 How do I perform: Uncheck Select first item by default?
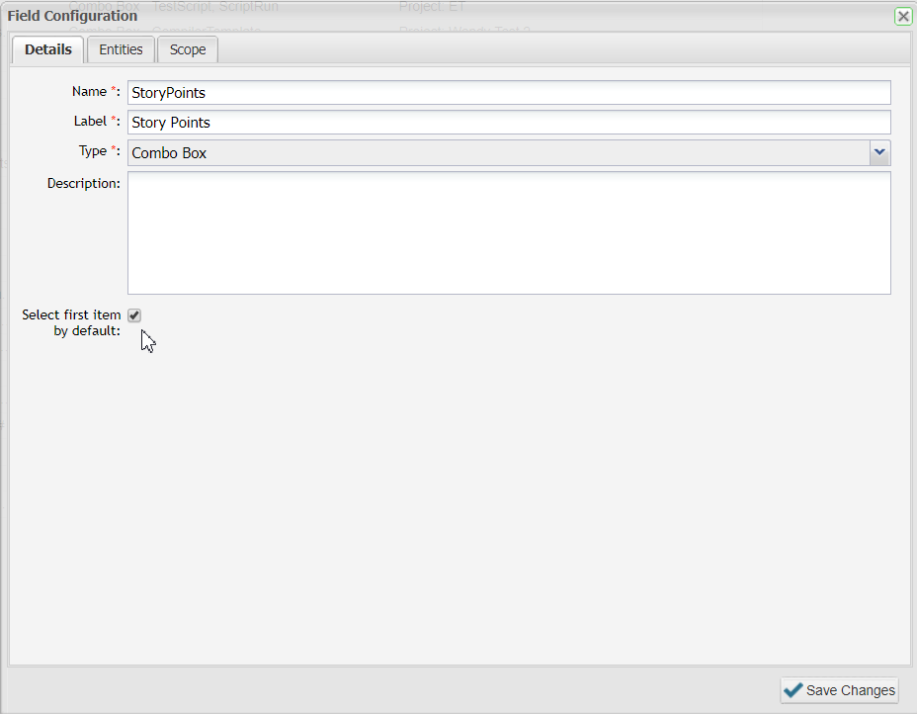[x=134, y=315]
